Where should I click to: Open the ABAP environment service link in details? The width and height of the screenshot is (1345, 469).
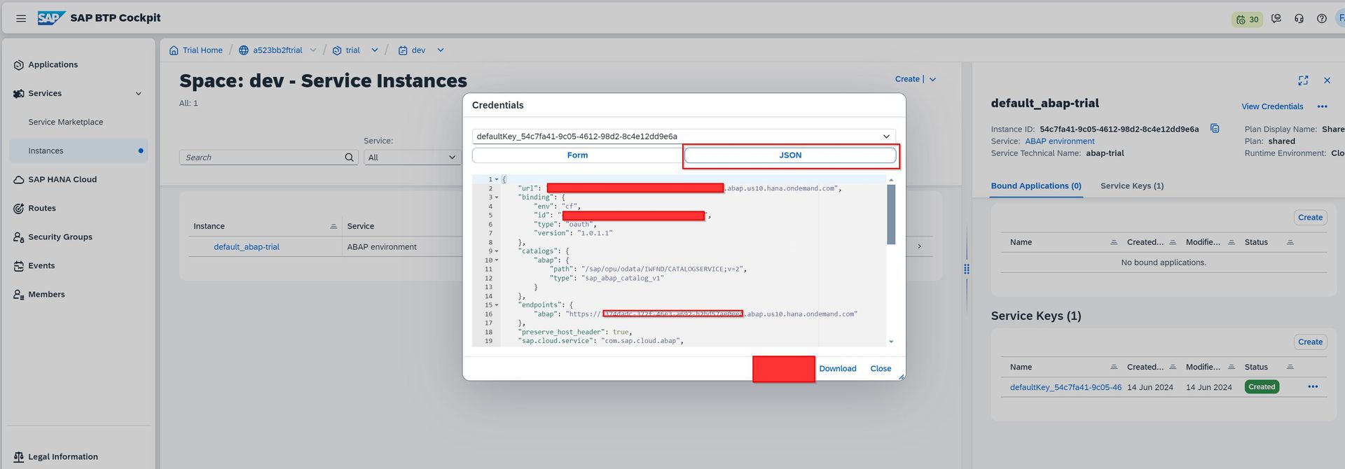pyautogui.click(x=1060, y=141)
